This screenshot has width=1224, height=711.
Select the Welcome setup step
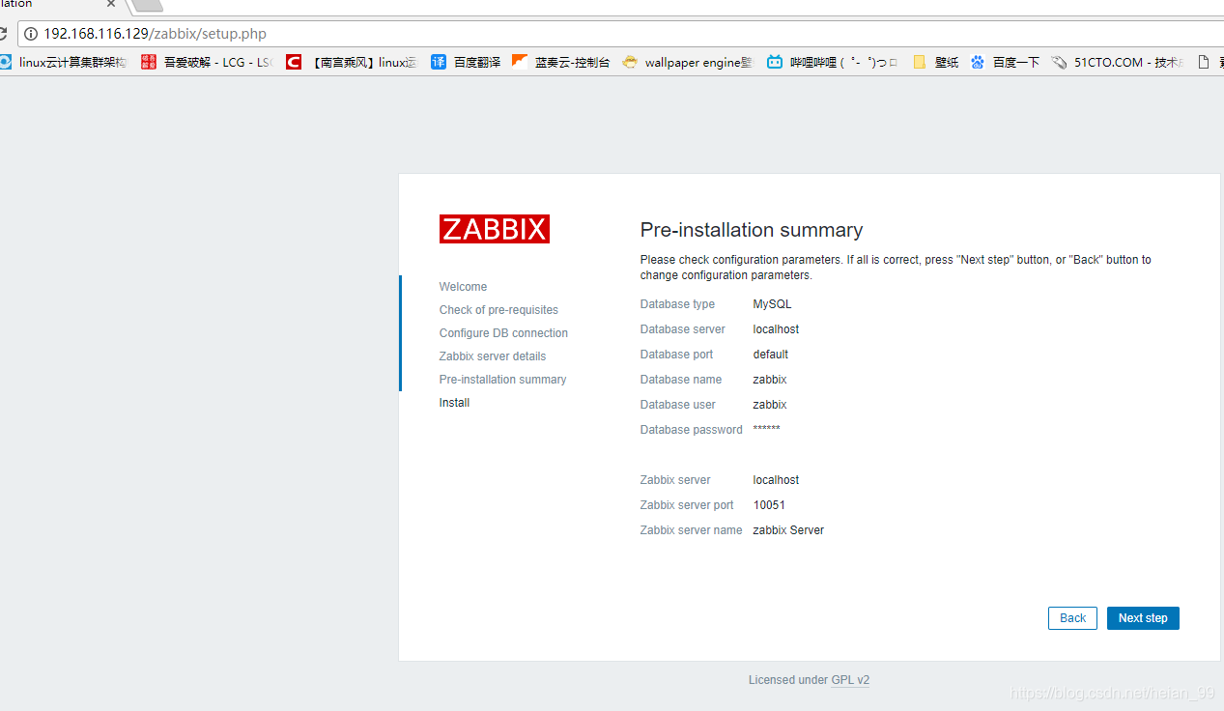coord(463,287)
